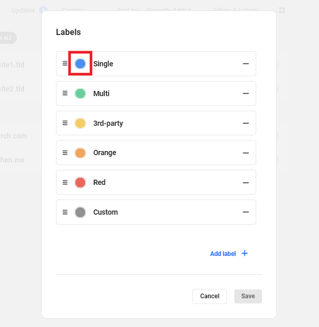Viewport: 319px width, 327px height.
Task: Pick the yellow swatch for 3rd-party
Action: tap(80, 123)
